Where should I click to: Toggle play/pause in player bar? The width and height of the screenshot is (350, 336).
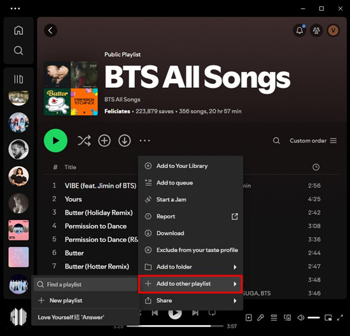(175, 313)
